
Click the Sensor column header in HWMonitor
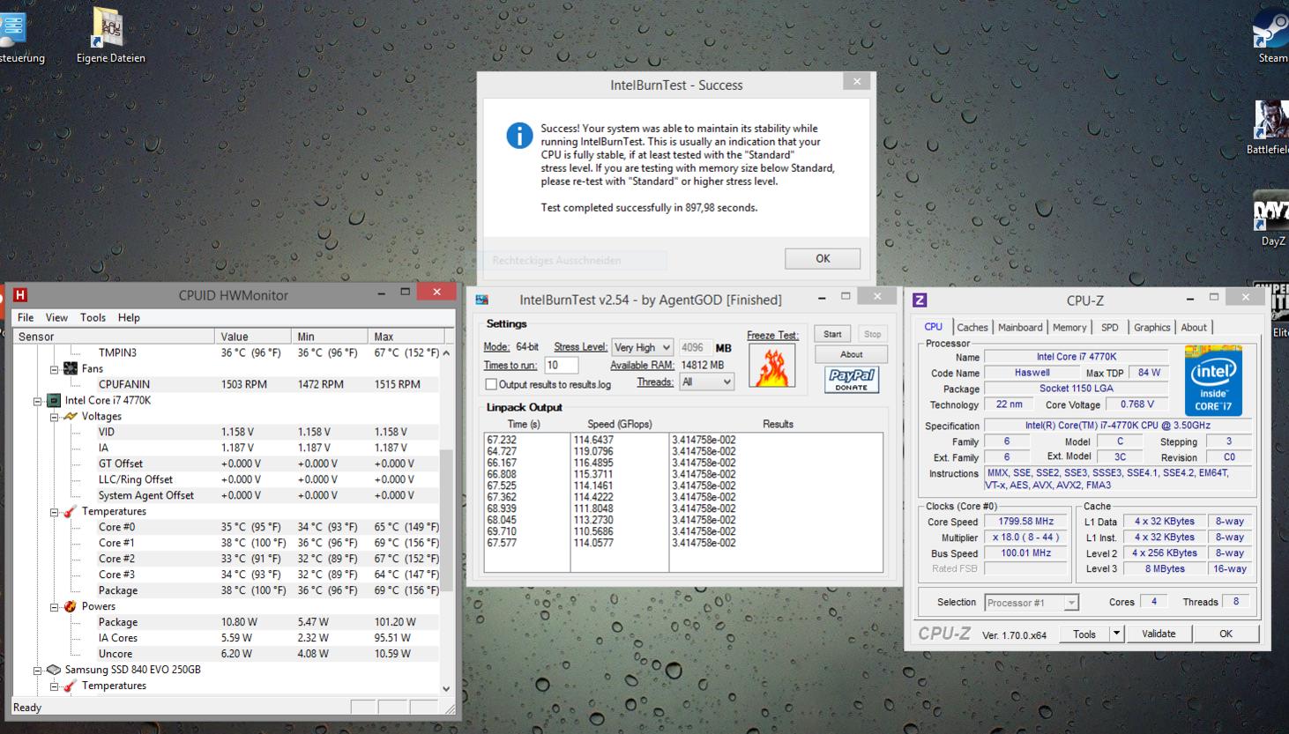[113, 336]
